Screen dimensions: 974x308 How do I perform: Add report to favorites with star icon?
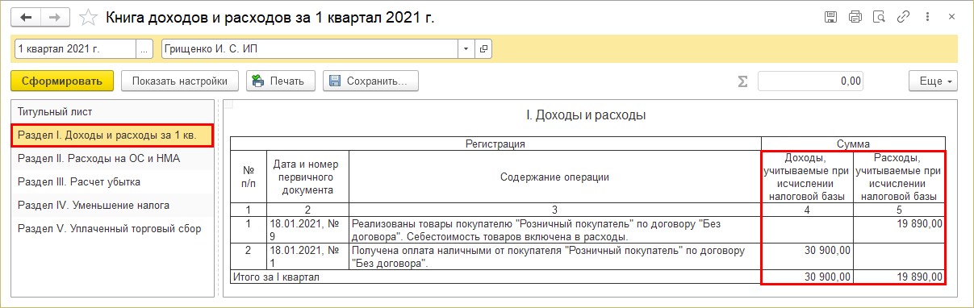pyautogui.click(x=90, y=17)
